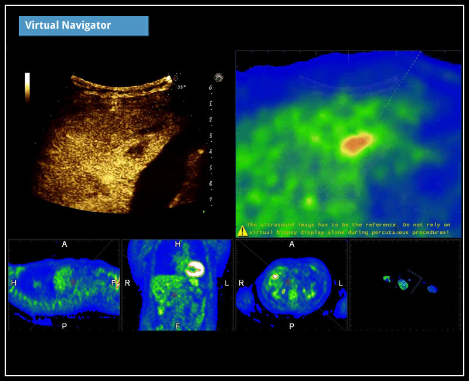This screenshot has height=381, width=469.
Task: Click the ultrasound reference warning text
Action: 349,229
